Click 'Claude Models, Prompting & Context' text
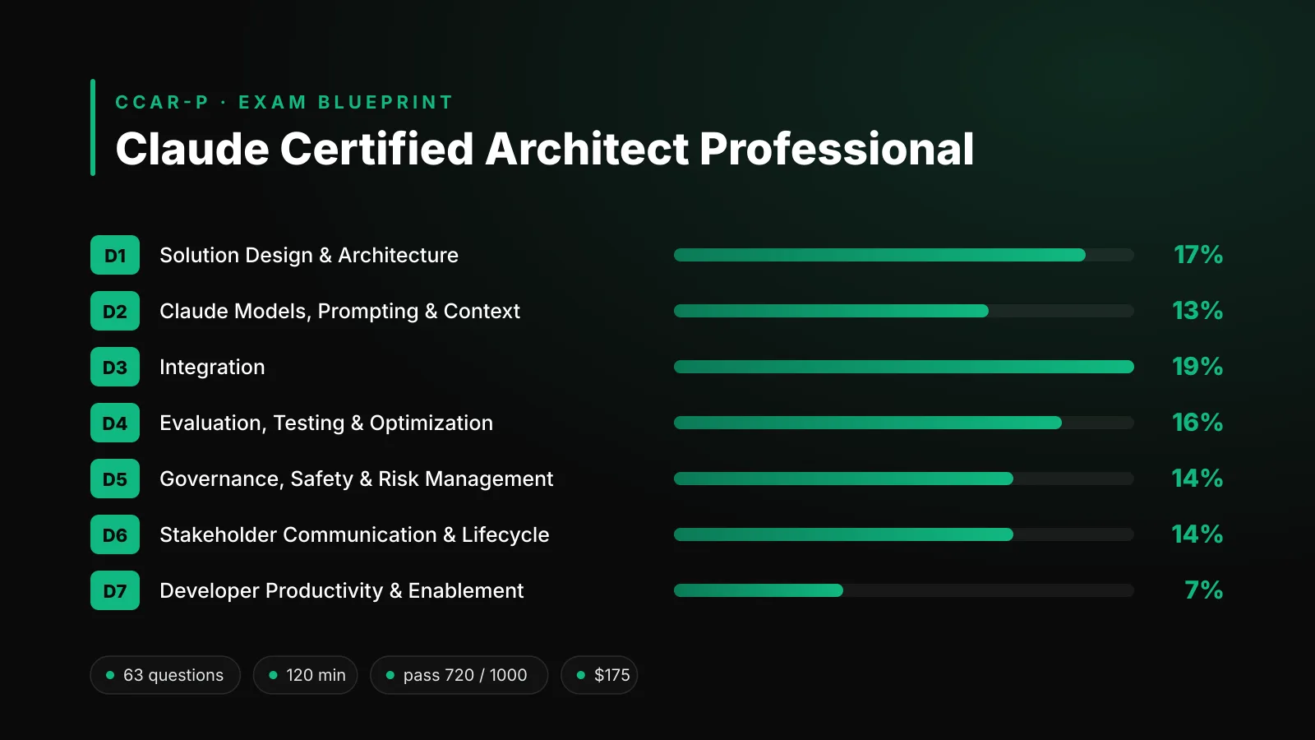Viewport: 1315px width, 740px height. [x=339, y=312]
